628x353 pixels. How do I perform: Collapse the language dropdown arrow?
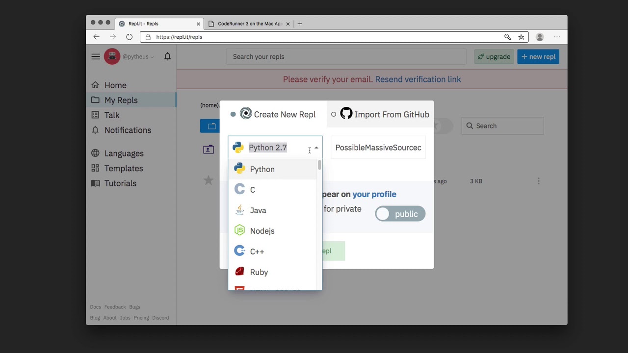pyautogui.click(x=316, y=148)
